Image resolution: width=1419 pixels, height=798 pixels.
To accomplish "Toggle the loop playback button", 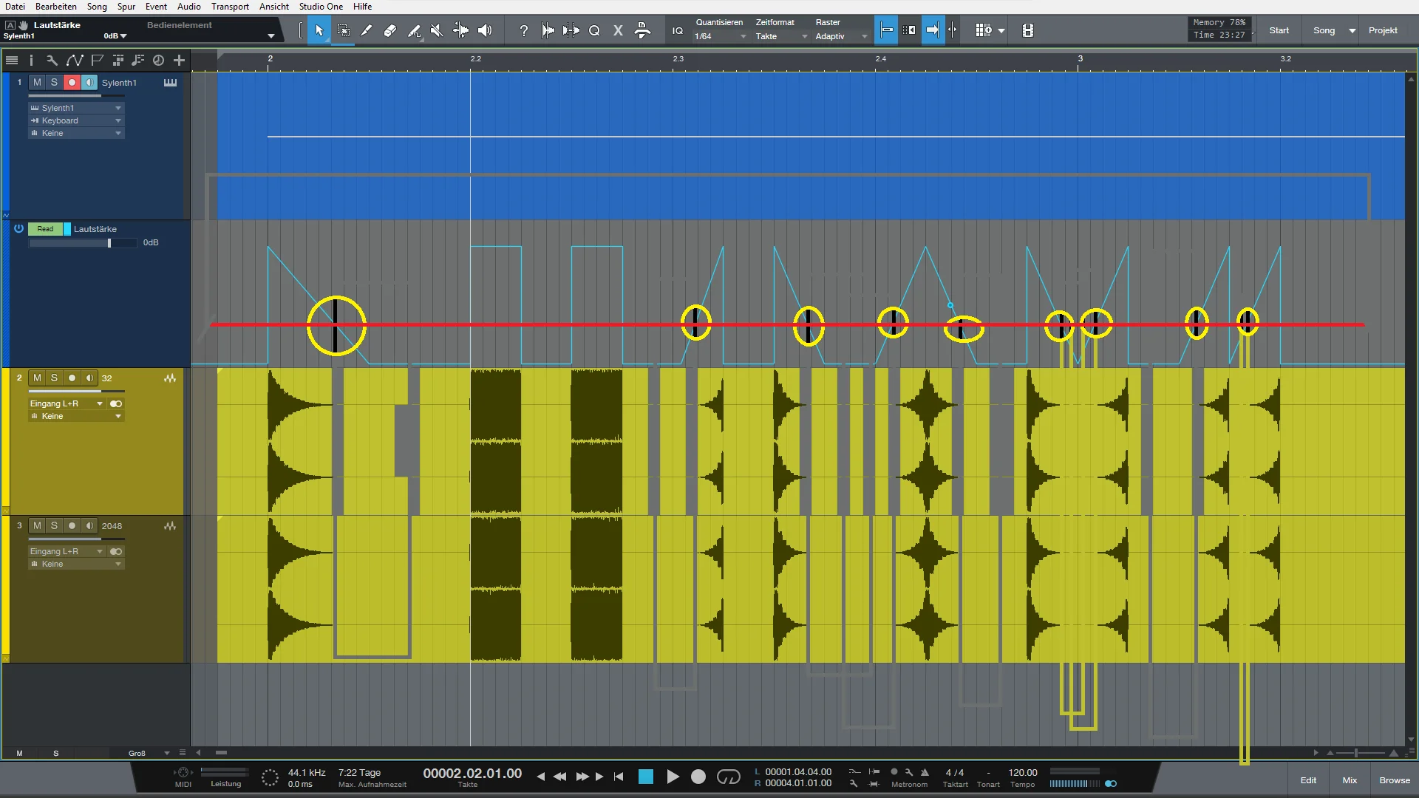I will 729,777.
